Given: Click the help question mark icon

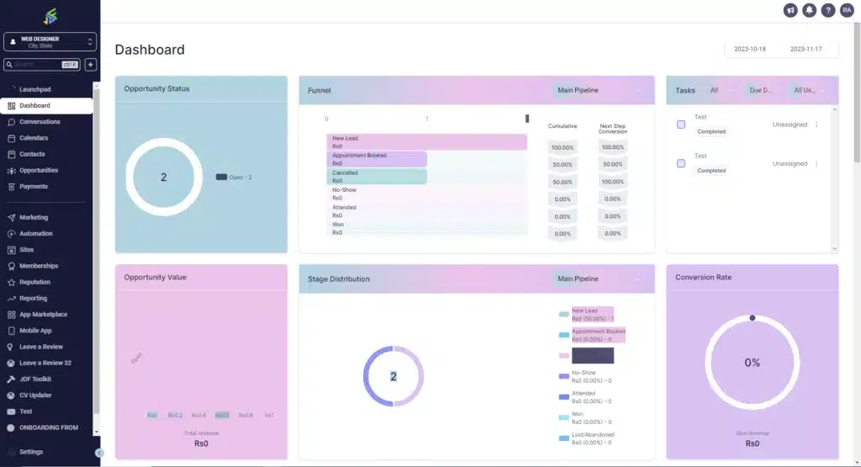Looking at the screenshot, I should tap(828, 10).
